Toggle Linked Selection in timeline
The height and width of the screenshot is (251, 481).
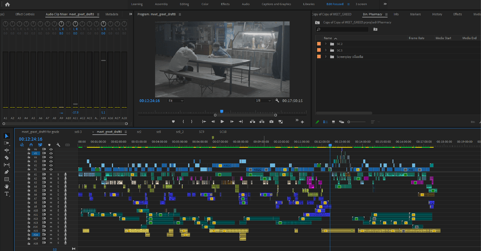pyautogui.click(x=40, y=145)
